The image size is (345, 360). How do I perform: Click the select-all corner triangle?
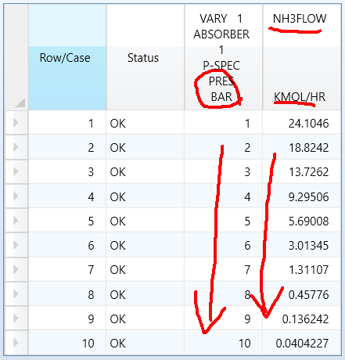(20, 103)
